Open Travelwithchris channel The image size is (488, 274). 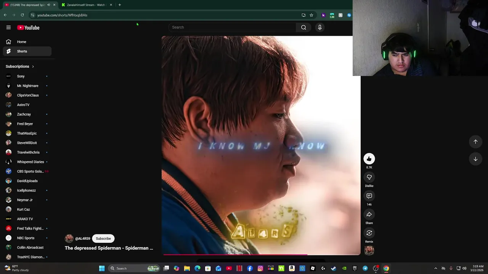pos(27,152)
